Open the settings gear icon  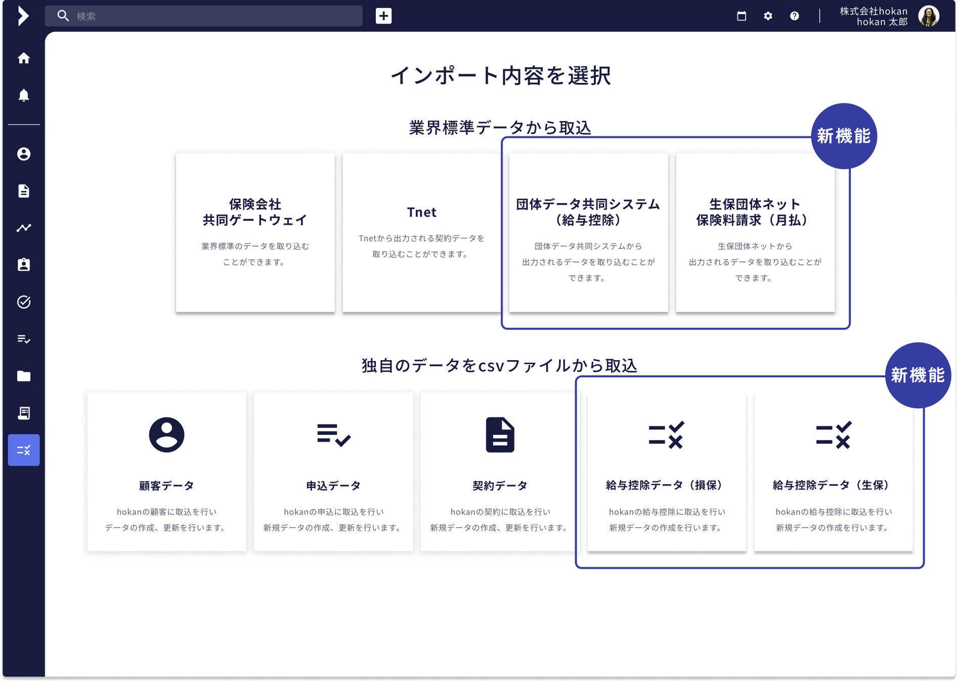point(768,16)
